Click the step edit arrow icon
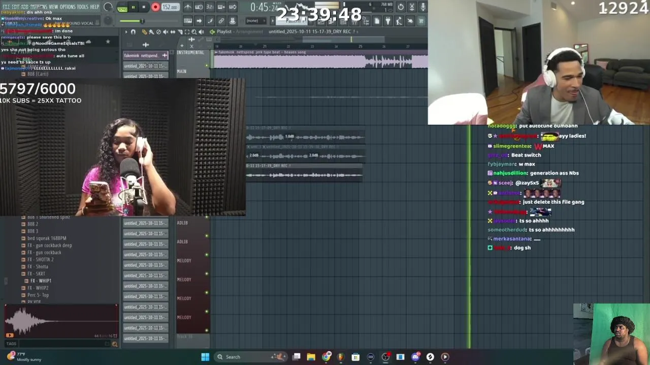Image resolution: width=650 pixels, height=365 pixels. [x=199, y=21]
